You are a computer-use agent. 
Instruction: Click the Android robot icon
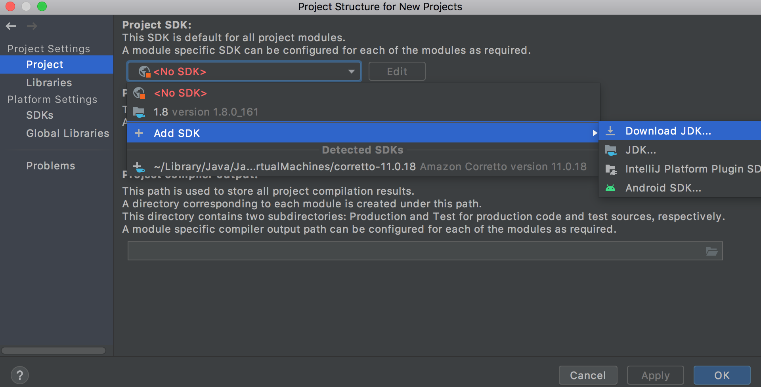(610, 188)
